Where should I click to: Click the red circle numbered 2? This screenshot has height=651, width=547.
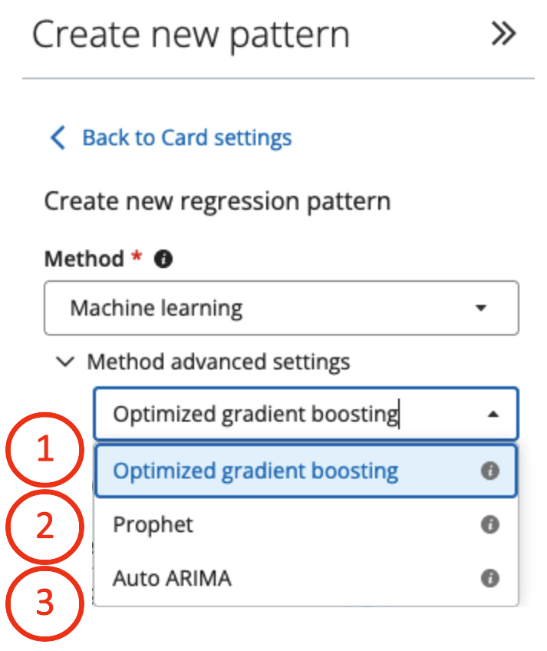click(x=45, y=527)
